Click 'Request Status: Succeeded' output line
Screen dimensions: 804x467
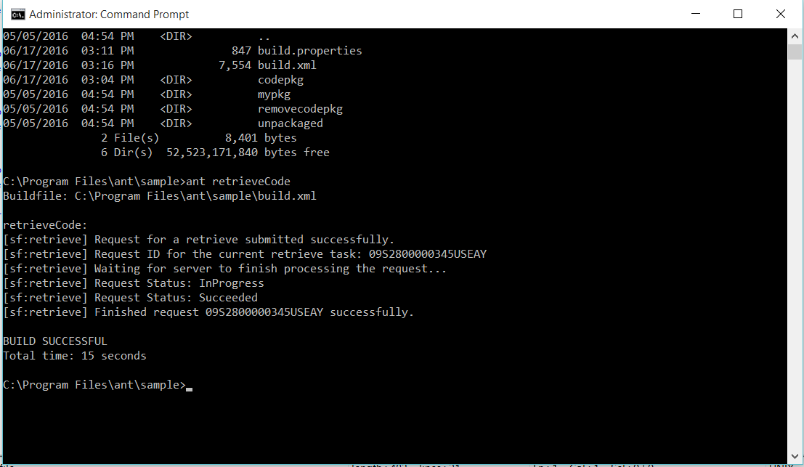click(x=176, y=298)
